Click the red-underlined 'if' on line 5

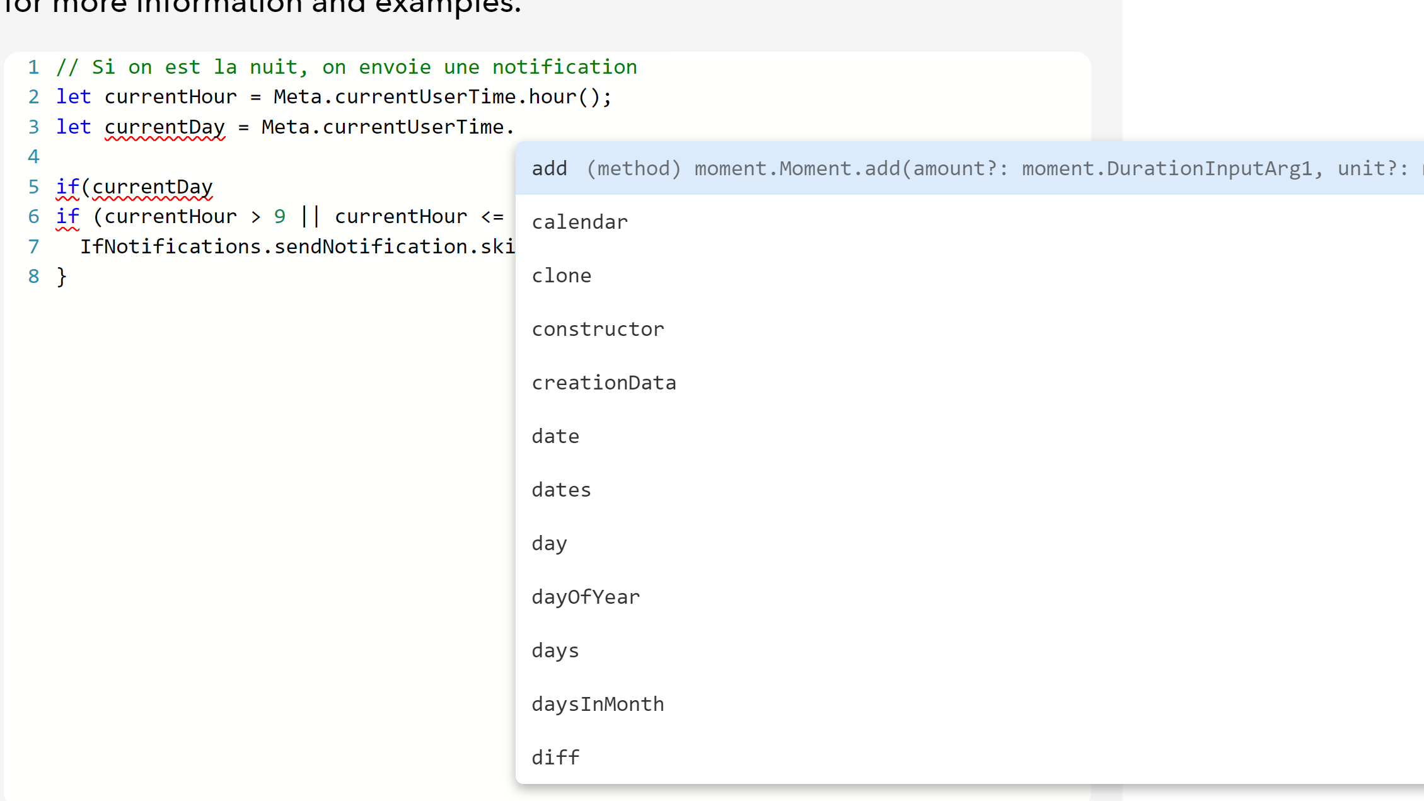tap(67, 187)
